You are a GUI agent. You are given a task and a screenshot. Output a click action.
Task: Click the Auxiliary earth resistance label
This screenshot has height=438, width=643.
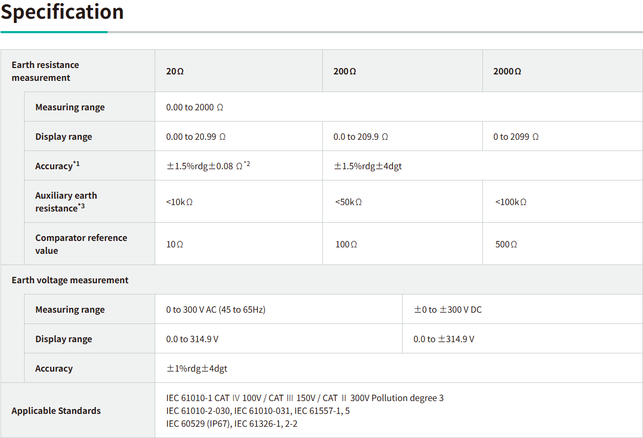click(66, 202)
